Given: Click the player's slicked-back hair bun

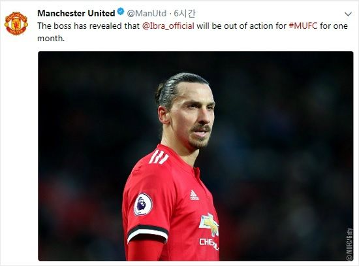Looking at the screenshot, I should 161,94.
